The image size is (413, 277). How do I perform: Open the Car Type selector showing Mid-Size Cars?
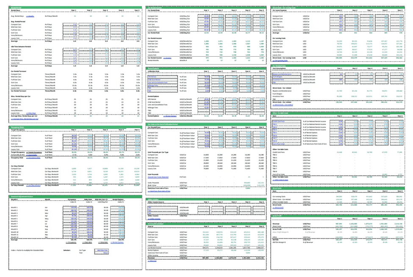coord(101,250)
